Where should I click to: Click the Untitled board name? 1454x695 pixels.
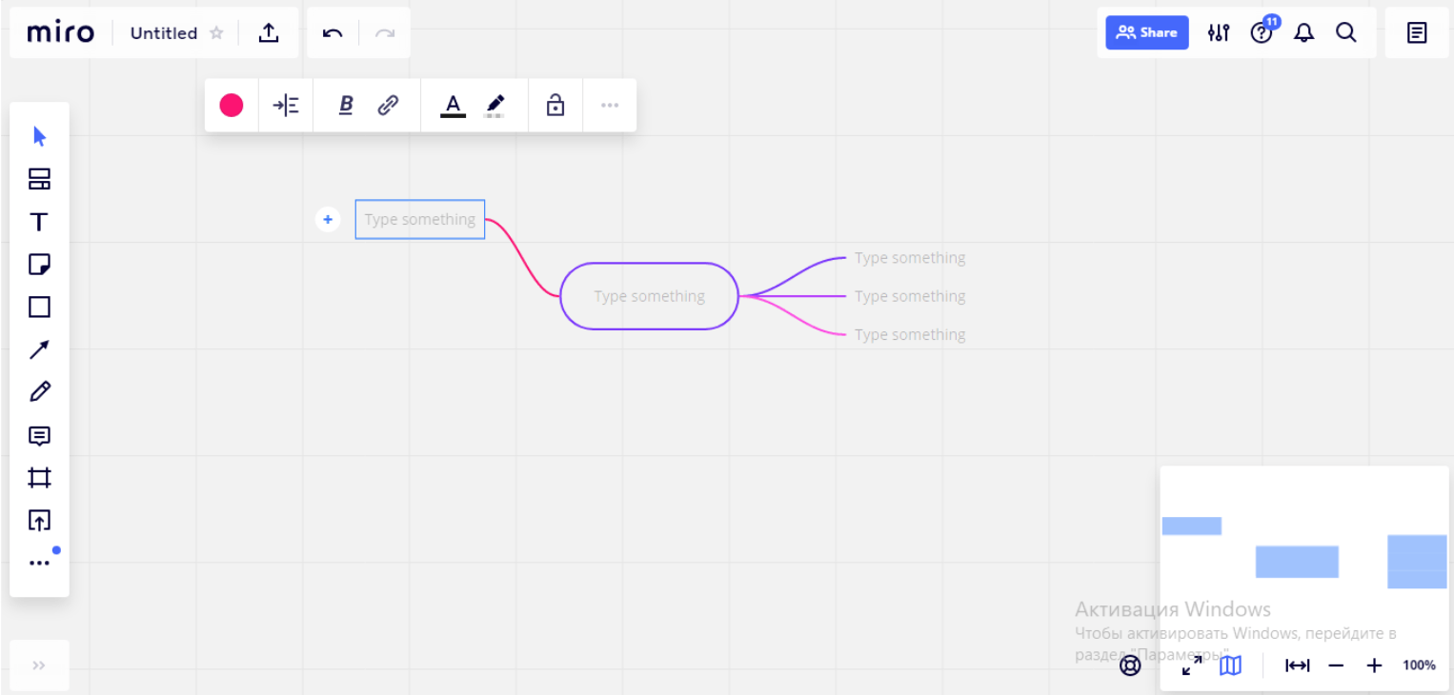tap(163, 33)
